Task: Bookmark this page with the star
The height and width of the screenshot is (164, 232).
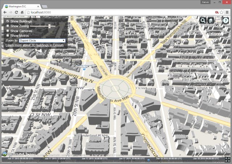Action: [221, 12]
